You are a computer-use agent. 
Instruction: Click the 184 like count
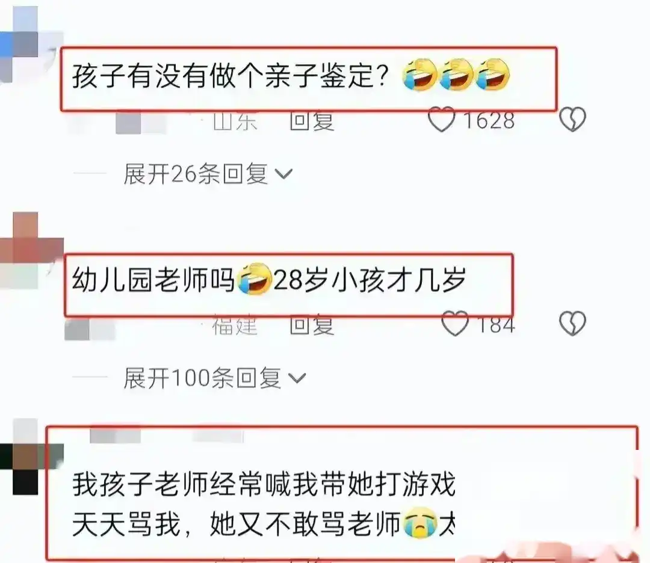pos(496,324)
